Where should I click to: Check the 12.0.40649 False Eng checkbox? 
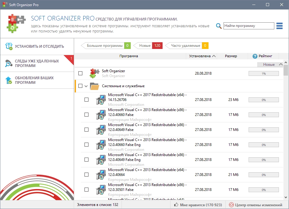pyautogui.click(x=86, y=160)
